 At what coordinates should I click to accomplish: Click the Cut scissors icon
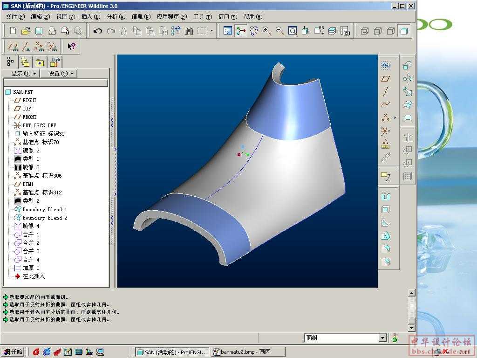click(123, 31)
